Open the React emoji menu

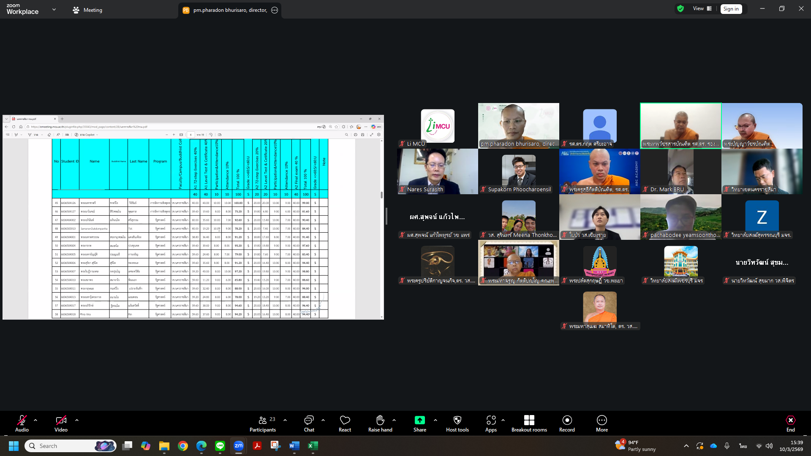[345, 423]
